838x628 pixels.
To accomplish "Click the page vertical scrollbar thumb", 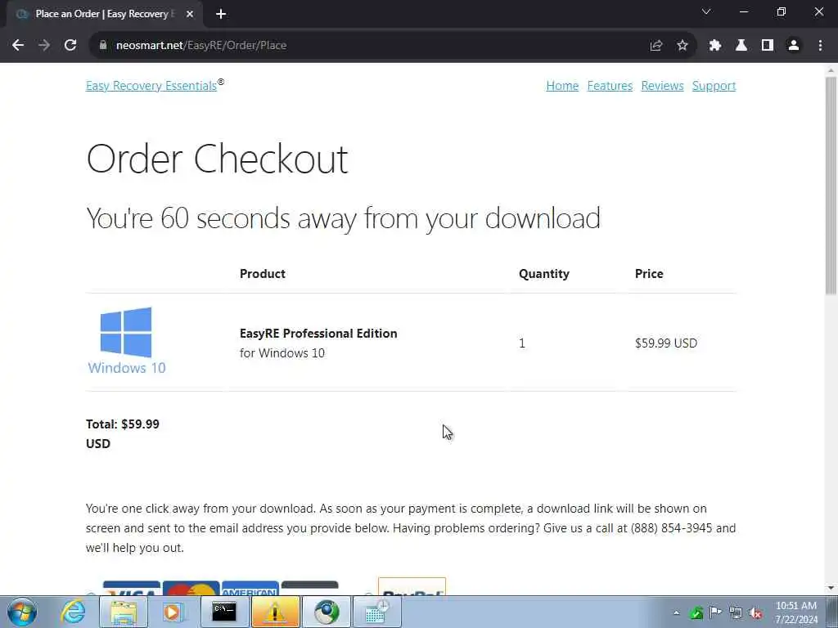I will point(831,186).
